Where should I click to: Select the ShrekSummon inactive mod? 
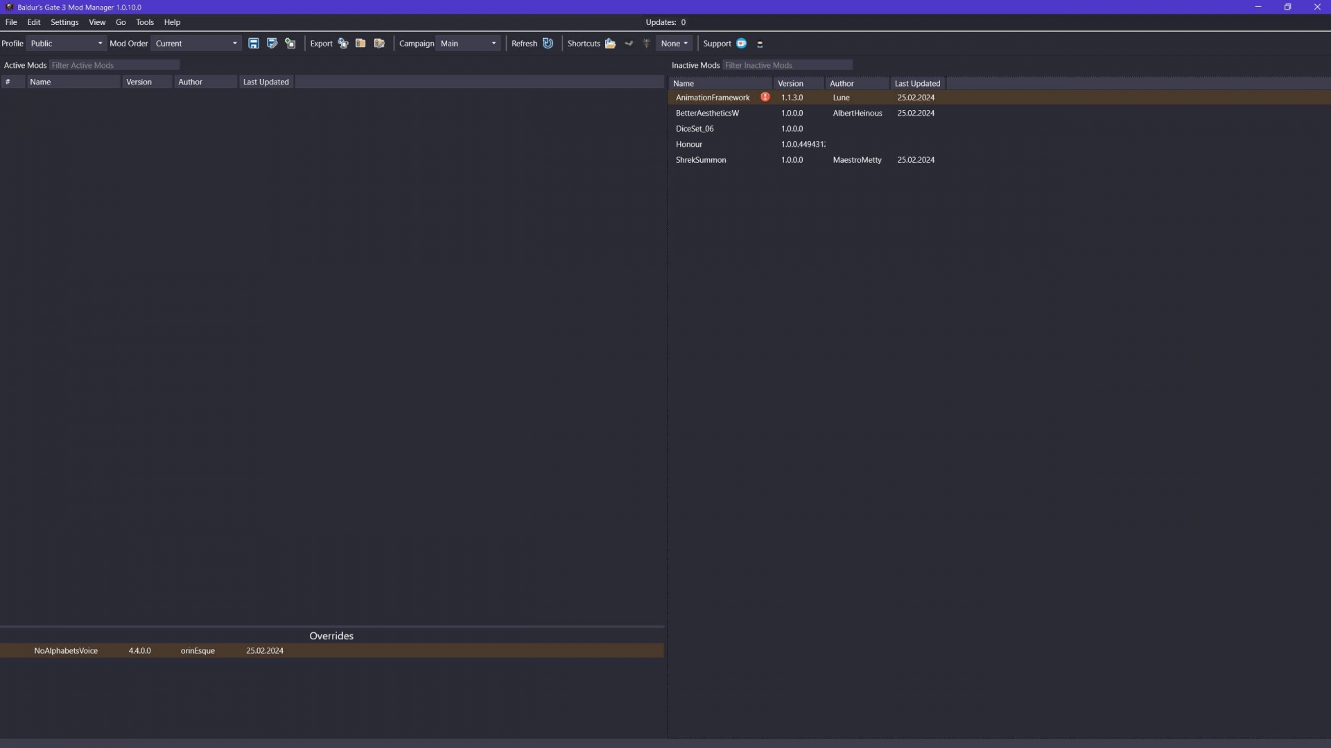701,160
